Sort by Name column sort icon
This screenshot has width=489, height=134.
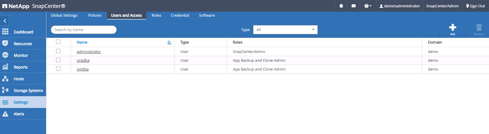169,42
